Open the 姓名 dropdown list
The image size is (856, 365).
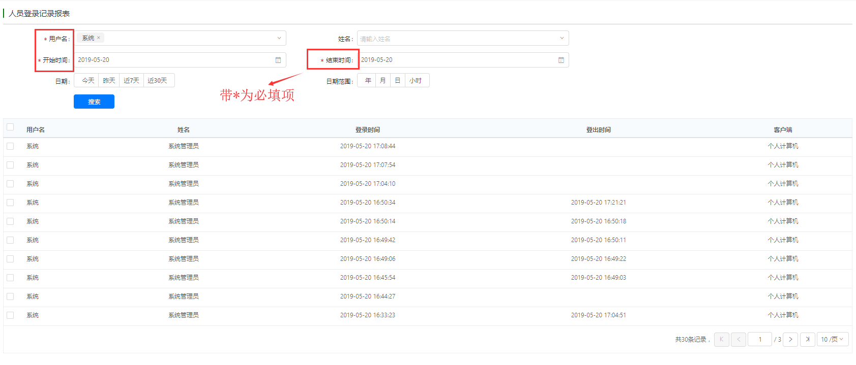(562, 38)
